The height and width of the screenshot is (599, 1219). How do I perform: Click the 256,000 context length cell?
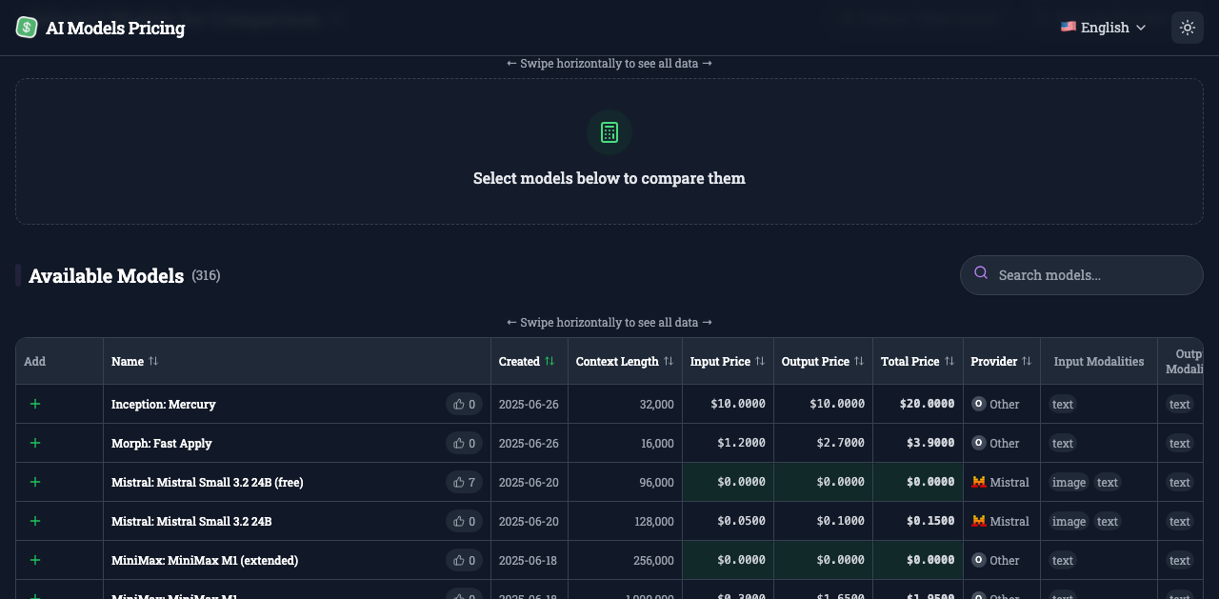pyautogui.click(x=625, y=560)
